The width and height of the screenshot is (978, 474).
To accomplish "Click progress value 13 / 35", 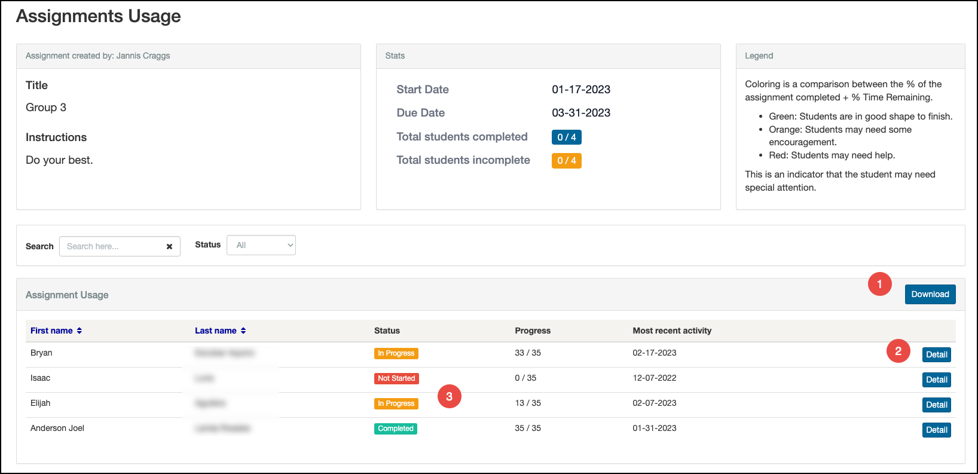I will pyautogui.click(x=528, y=403).
